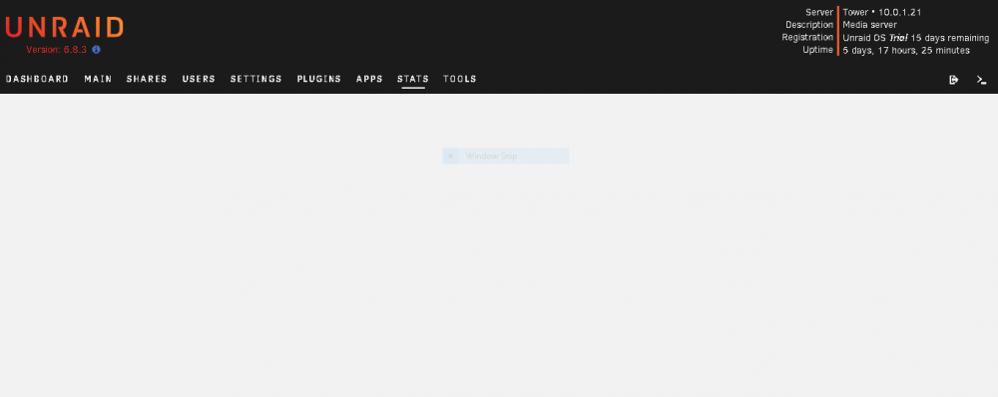Open the version info icon
This screenshot has height=397, width=998.
point(96,49)
